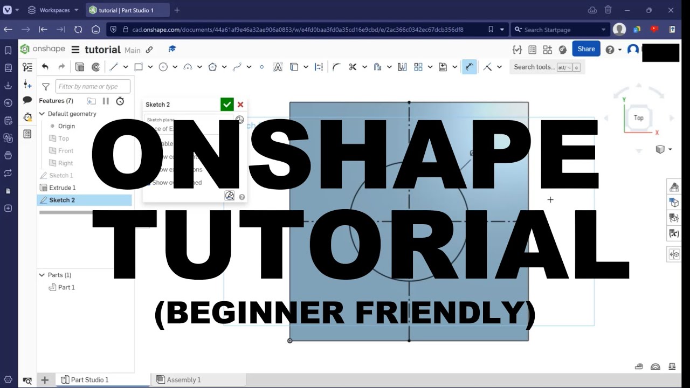Click the Top face of view cube
This screenshot has height=388, width=690.
coord(639,117)
